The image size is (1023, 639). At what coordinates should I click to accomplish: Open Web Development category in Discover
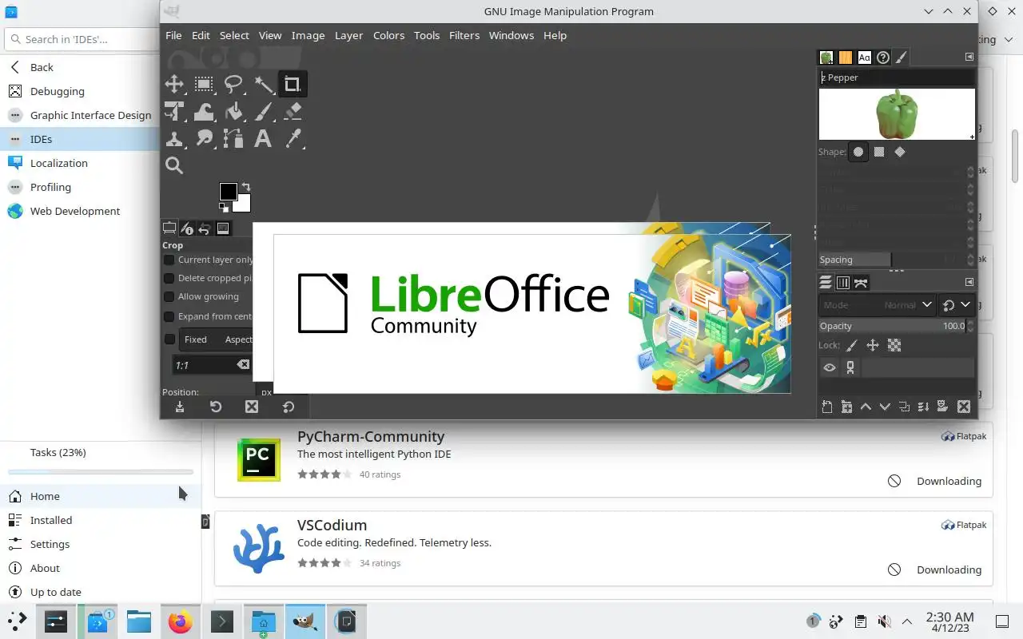[75, 211]
